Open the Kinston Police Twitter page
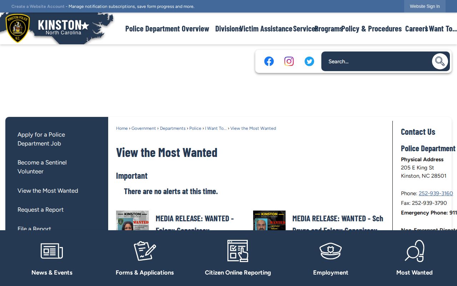 click(309, 61)
